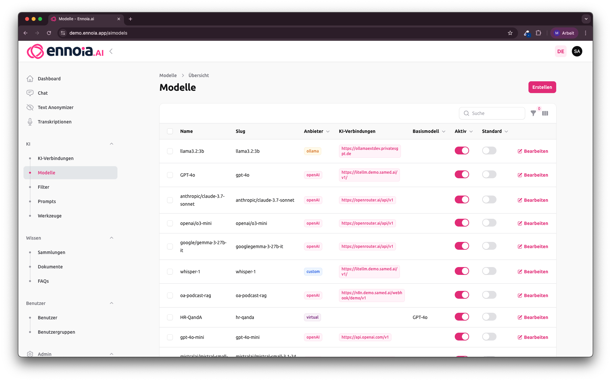611x381 pixels.
Task: Open the Dashboard home icon
Action: click(30, 79)
